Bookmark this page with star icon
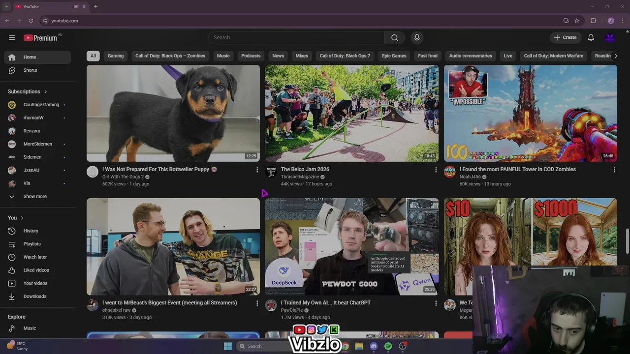This screenshot has width=630, height=354. 577,21
